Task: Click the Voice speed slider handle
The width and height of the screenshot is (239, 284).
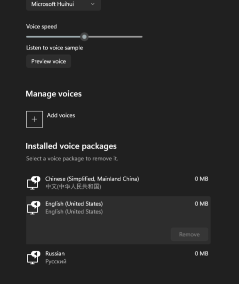Action: 84,37
